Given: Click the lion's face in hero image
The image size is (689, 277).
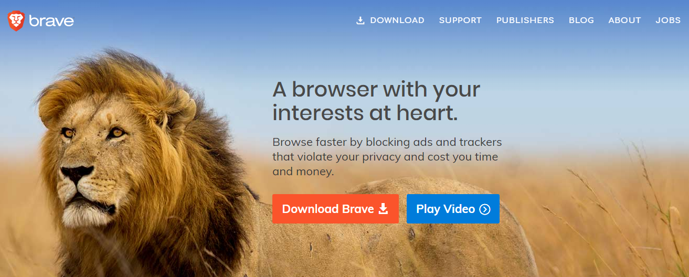Looking at the screenshot, I should pos(89,157).
